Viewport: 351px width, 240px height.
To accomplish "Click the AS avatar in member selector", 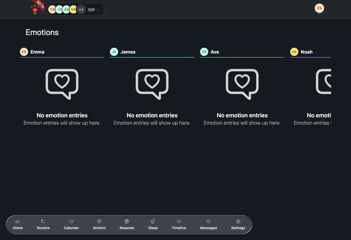I will [66, 9].
